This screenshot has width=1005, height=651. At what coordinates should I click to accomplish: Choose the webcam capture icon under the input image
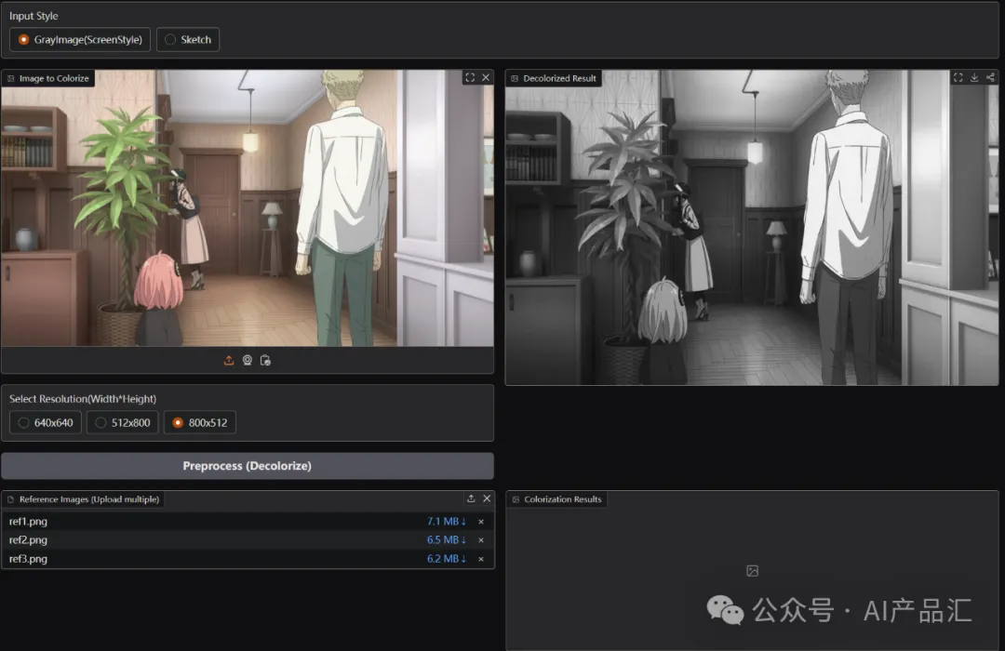(x=248, y=361)
